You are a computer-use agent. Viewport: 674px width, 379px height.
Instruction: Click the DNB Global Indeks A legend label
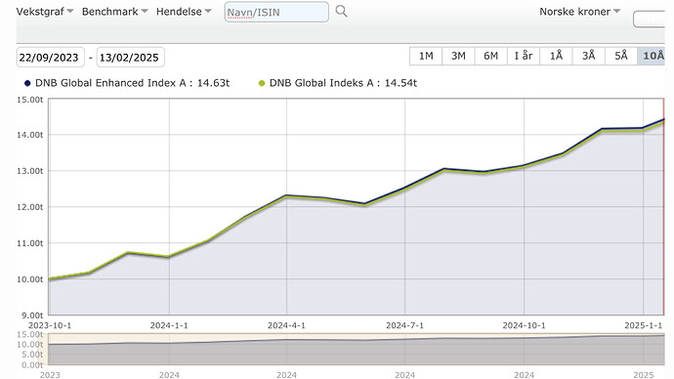coord(343,83)
